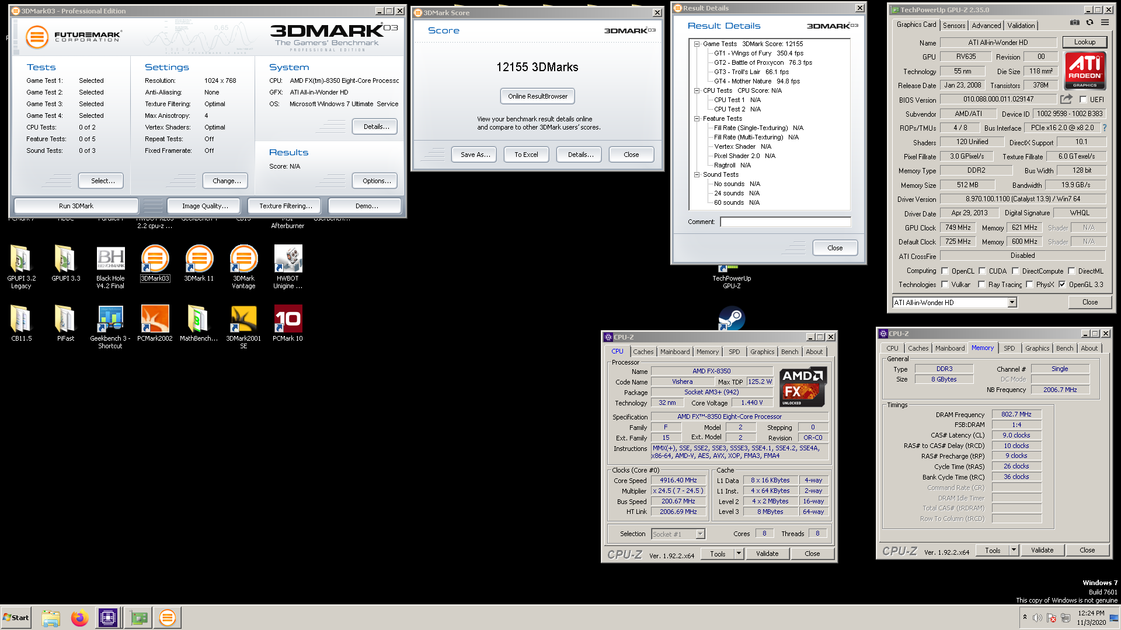Open Tools dropdown arrow in right CPU-Z

(x=1014, y=550)
